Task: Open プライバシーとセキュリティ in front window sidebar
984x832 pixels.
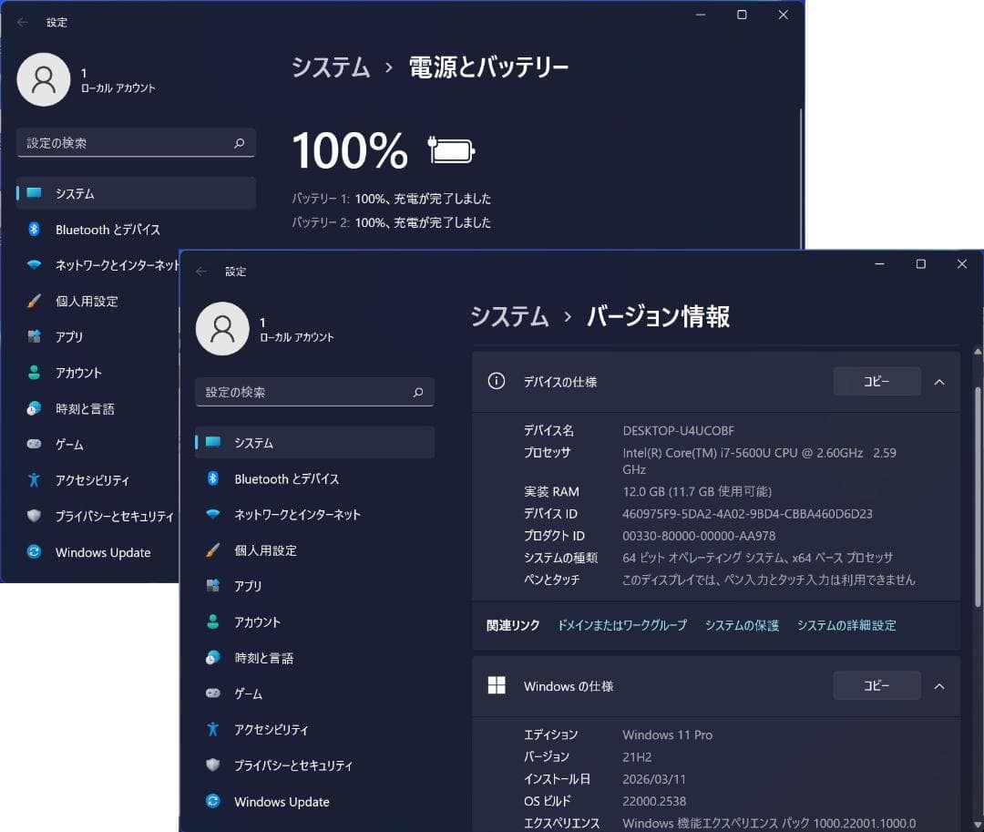Action: [314, 765]
